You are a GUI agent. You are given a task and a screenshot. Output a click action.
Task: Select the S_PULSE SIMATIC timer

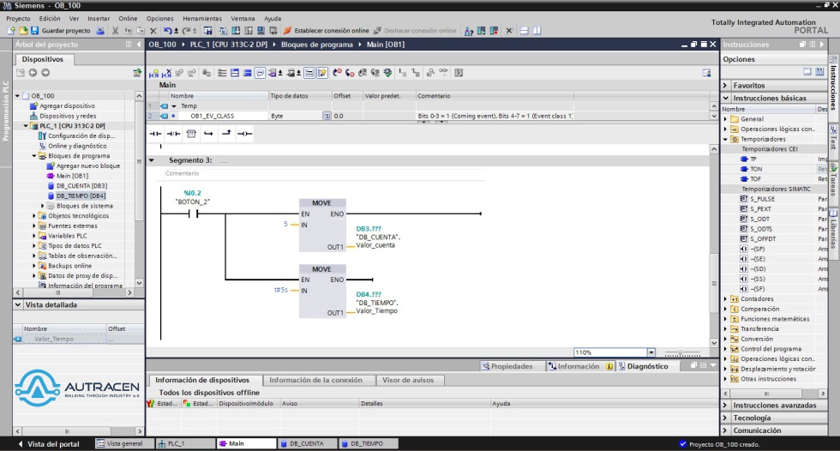click(762, 199)
